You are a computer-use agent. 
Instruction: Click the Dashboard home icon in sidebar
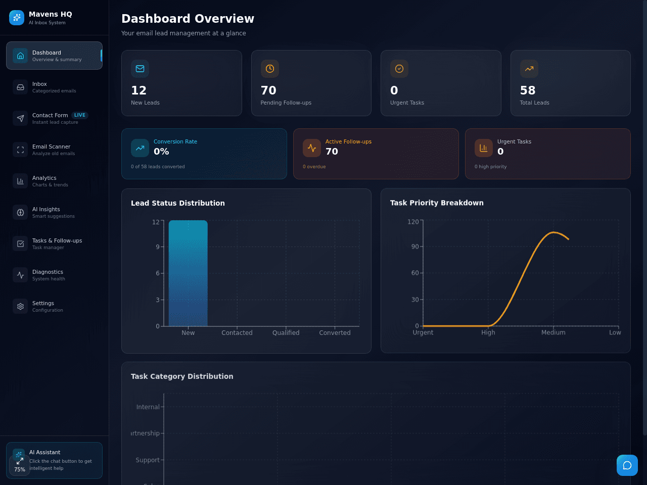click(20, 56)
